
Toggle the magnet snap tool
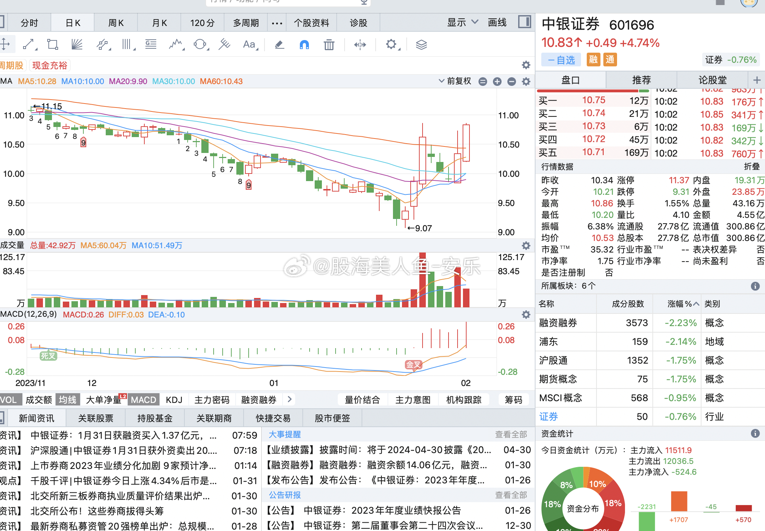click(x=304, y=44)
